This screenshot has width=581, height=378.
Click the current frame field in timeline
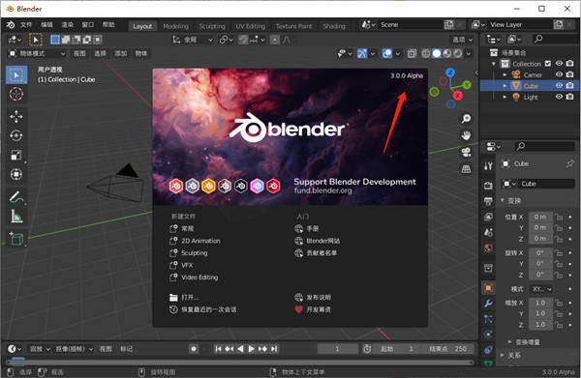click(x=338, y=349)
